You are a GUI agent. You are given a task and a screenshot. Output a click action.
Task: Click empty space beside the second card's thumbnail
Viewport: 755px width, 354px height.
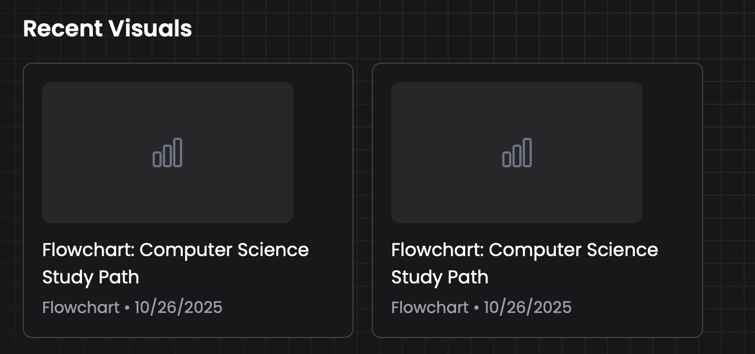coord(672,152)
